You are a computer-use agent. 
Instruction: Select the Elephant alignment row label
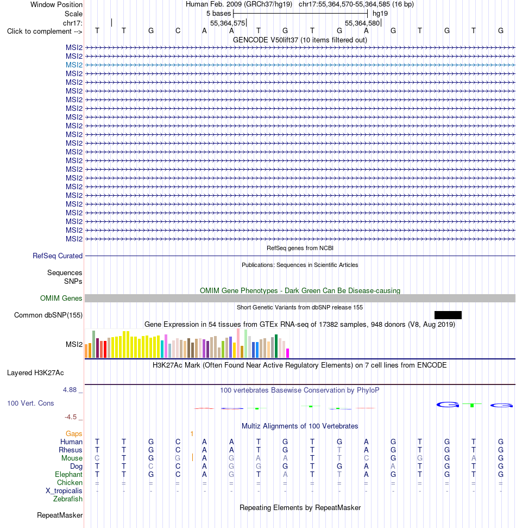click(68, 475)
